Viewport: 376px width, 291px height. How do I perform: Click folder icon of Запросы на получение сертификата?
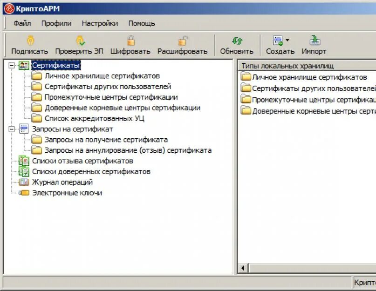pyautogui.click(x=37, y=140)
